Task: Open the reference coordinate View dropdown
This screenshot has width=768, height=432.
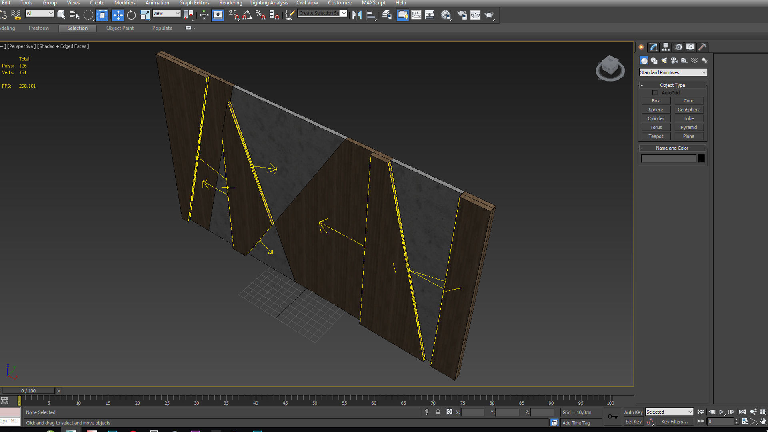Action: point(166,13)
